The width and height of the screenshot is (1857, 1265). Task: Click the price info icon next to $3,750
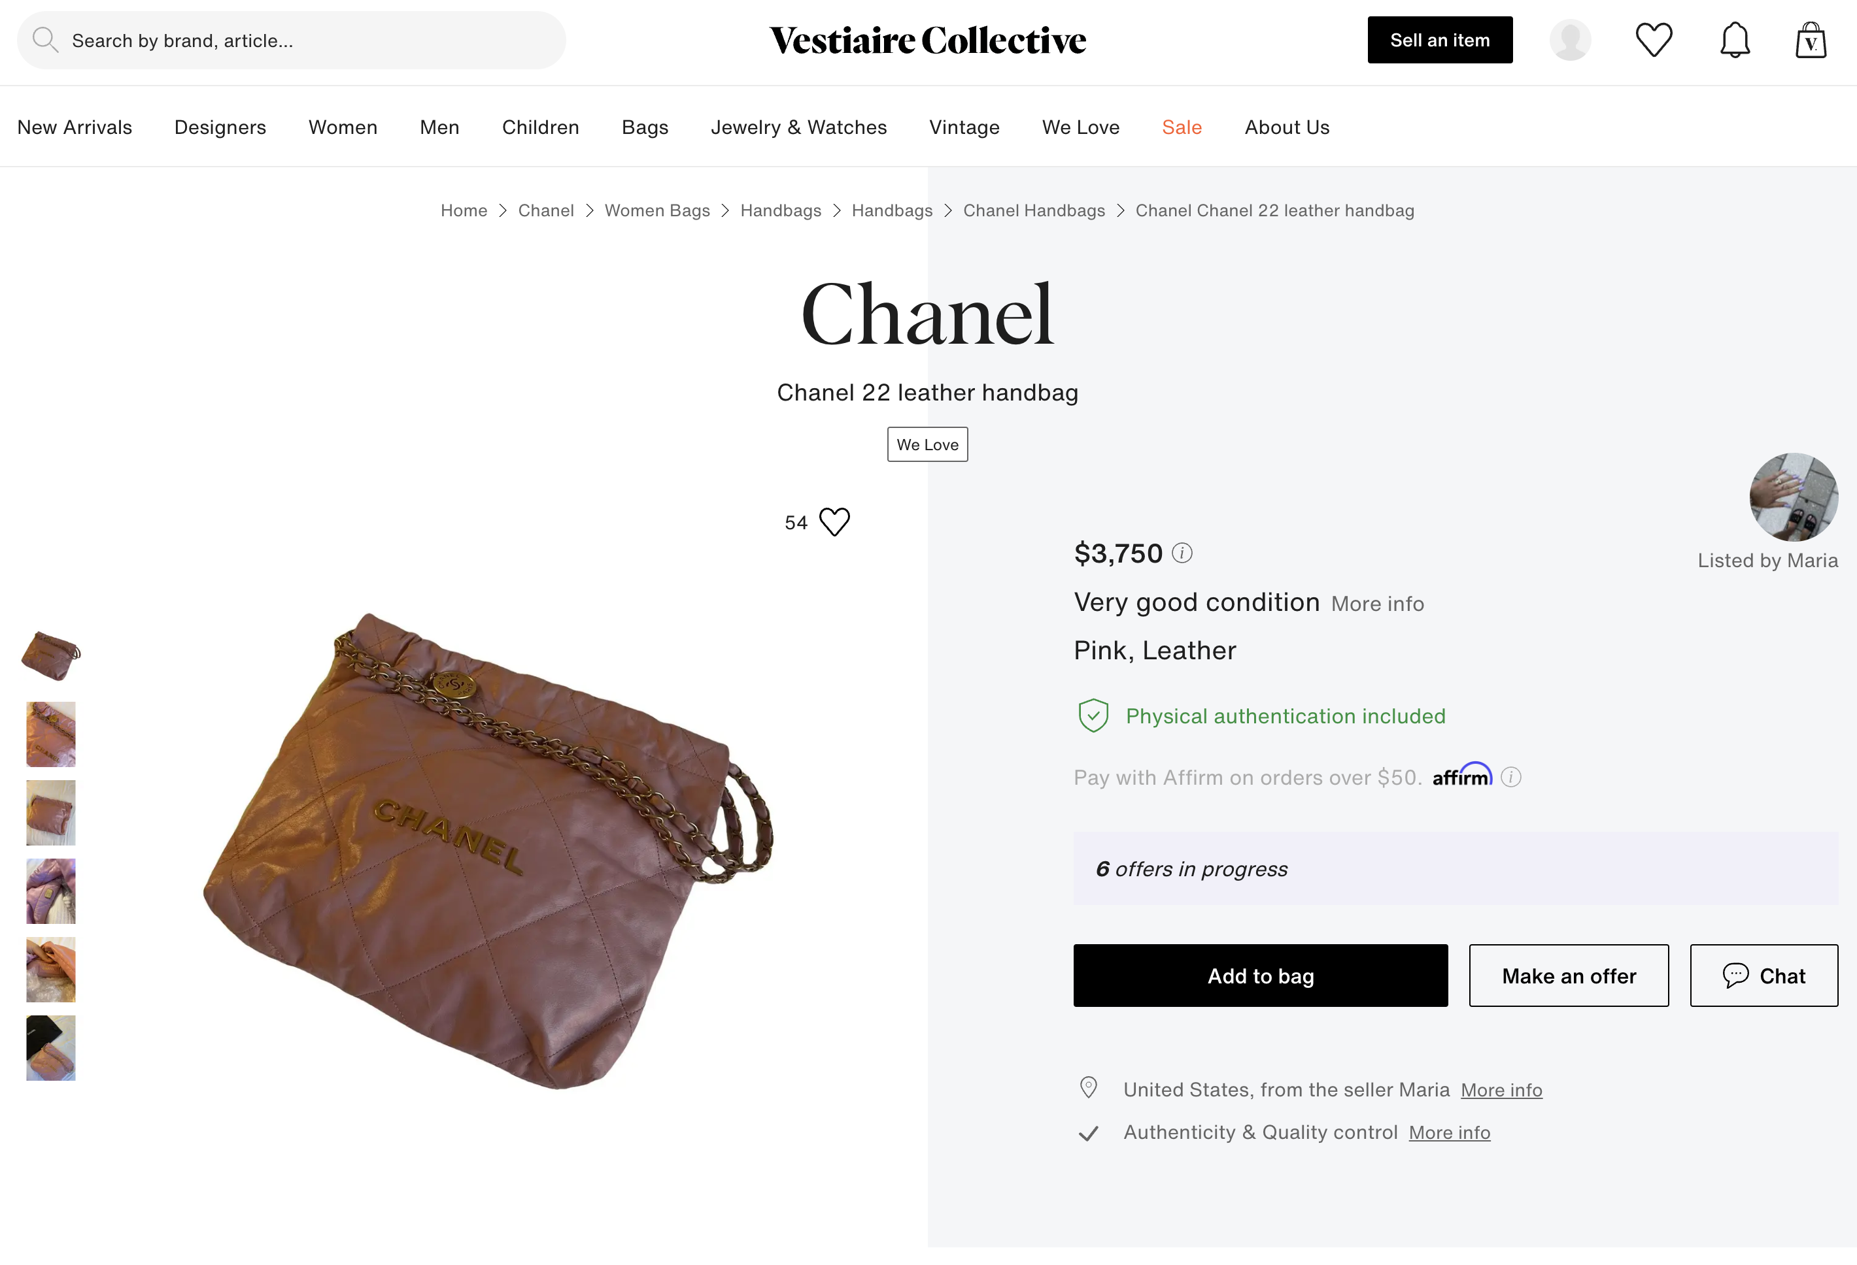pyautogui.click(x=1182, y=553)
